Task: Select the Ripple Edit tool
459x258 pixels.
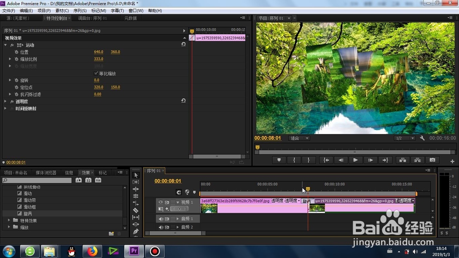Action: (136, 189)
